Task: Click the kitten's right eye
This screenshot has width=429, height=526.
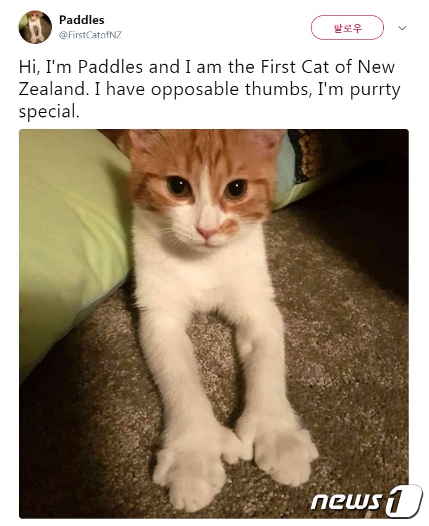Action: tap(236, 189)
